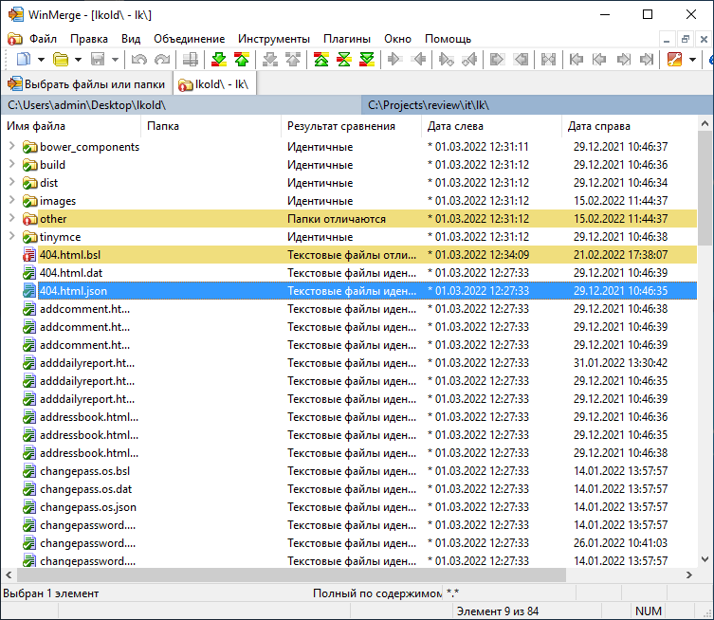Expand the other folder tree node
Screen dimensions: 714x620
[x=11, y=219]
